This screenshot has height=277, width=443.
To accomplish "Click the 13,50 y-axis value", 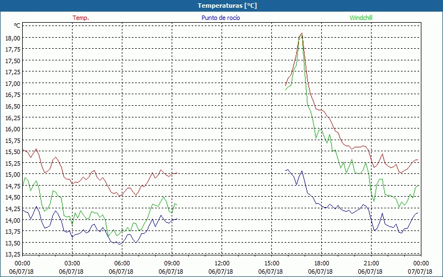I will click(13, 243).
